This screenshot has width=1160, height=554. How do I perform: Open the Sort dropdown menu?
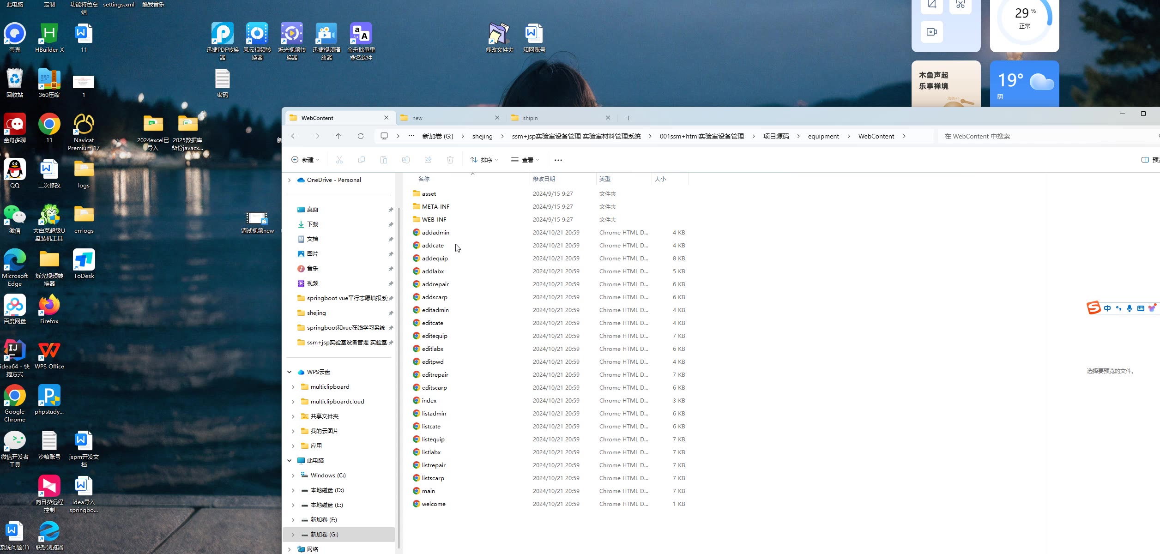pyautogui.click(x=483, y=160)
